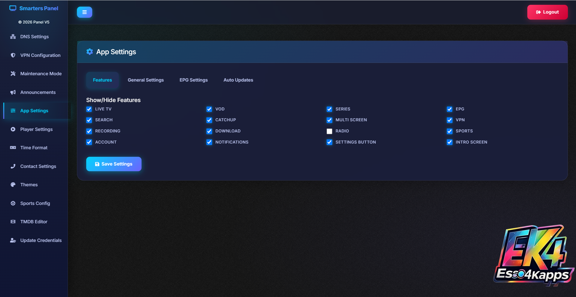Image resolution: width=576 pixels, height=297 pixels.
Task: Enable the RADIO feature checkbox
Action: (x=329, y=131)
